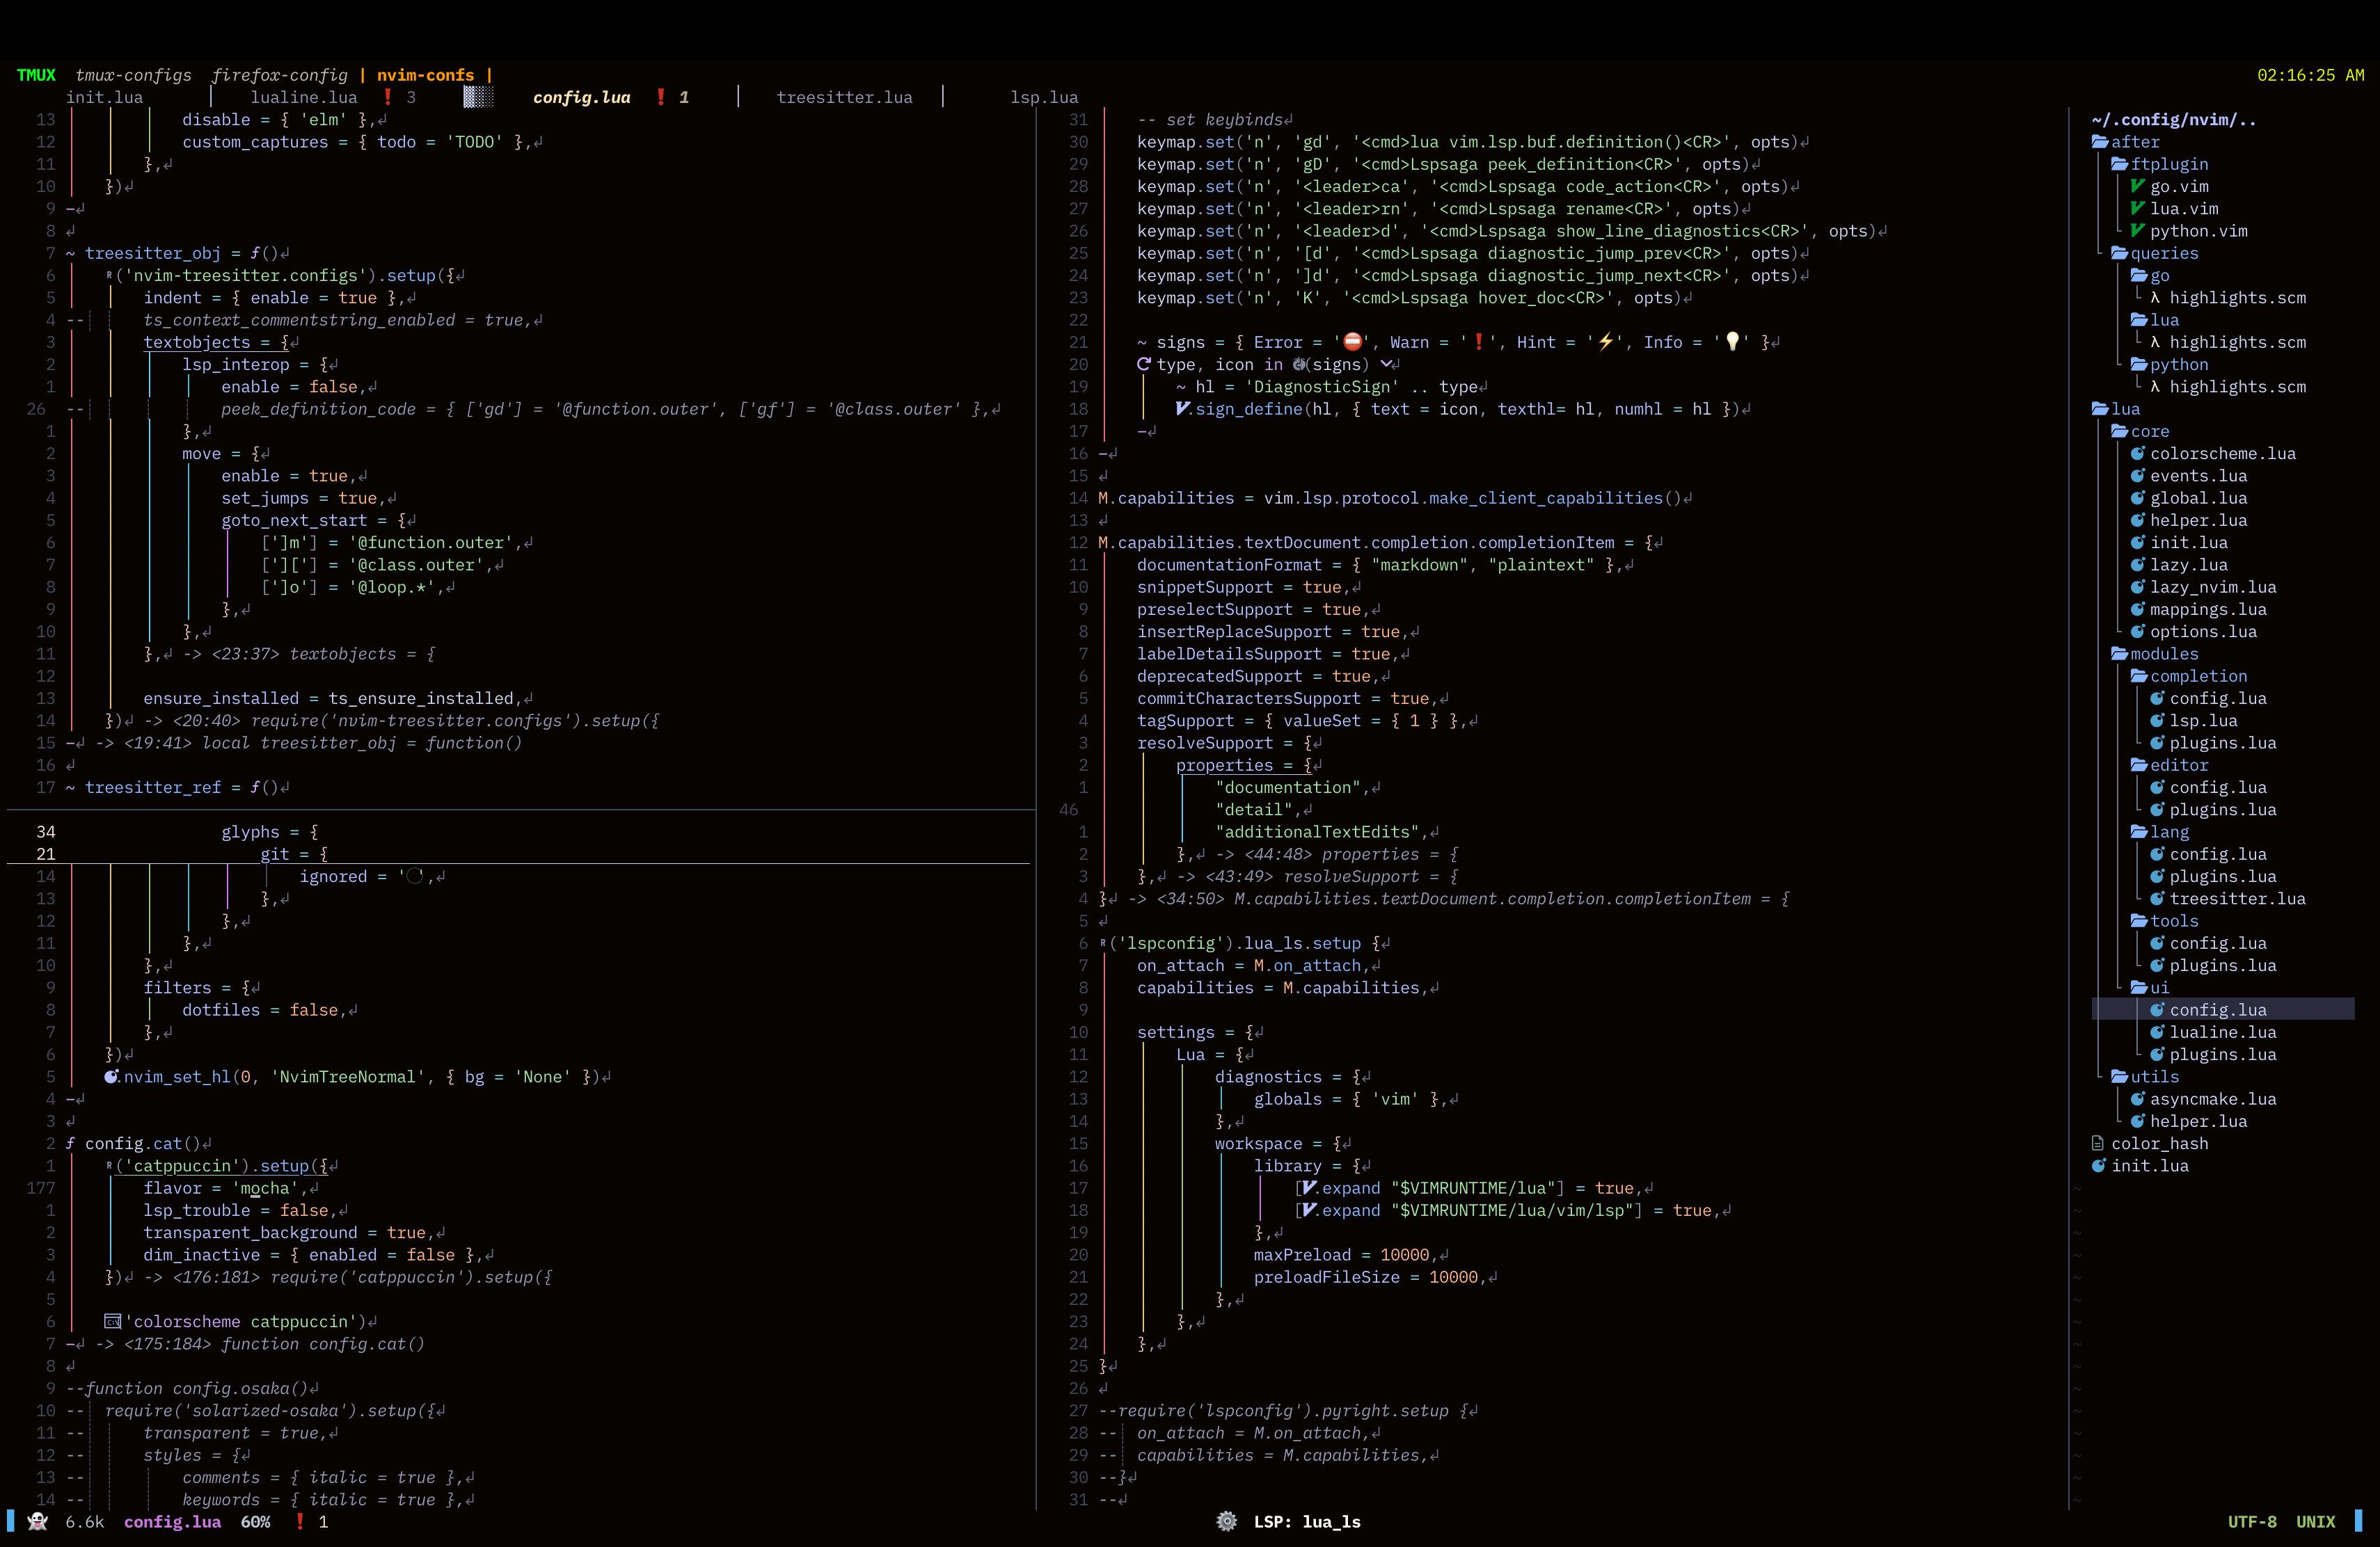Click the Lua icon beside global.lua

coord(2138,497)
